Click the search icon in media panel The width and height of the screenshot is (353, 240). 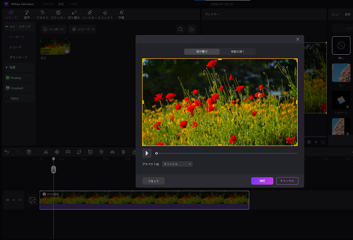(x=180, y=29)
